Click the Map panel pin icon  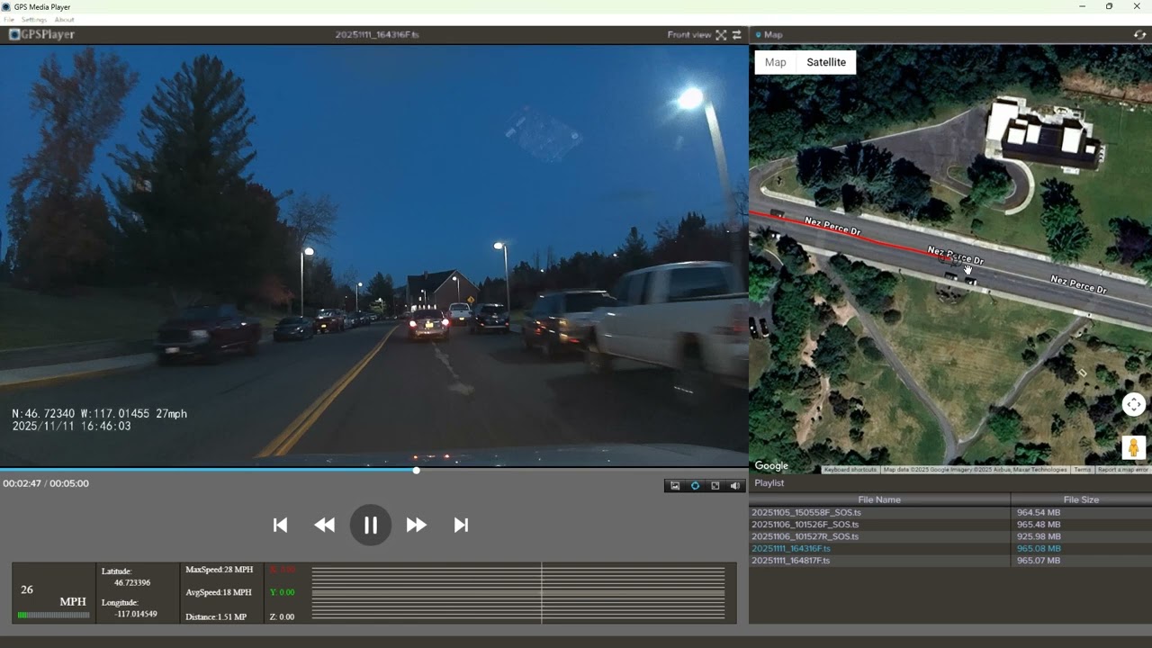pos(758,35)
